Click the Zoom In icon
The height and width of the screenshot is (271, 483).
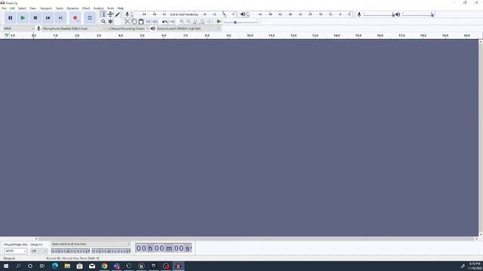[x=182, y=22]
